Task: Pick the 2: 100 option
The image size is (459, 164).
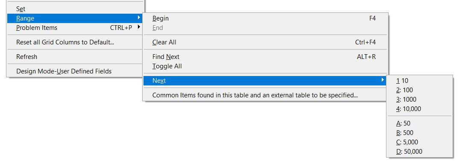Action: click(x=419, y=90)
